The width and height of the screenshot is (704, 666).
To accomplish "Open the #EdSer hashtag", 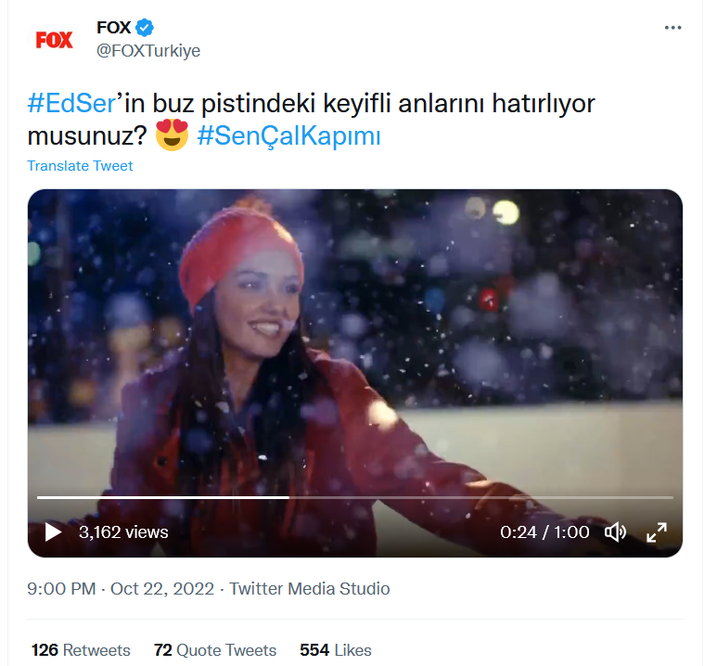I will coord(69,103).
